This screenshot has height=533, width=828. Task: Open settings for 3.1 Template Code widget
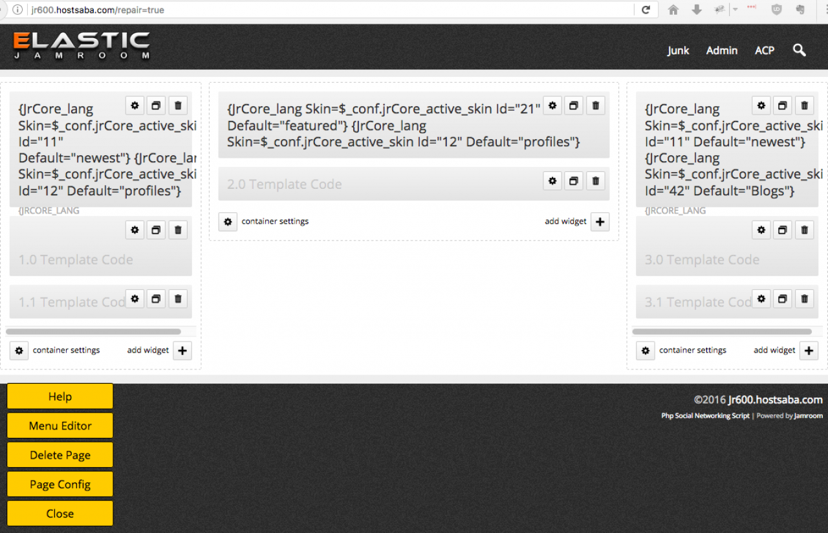[761, 298]
